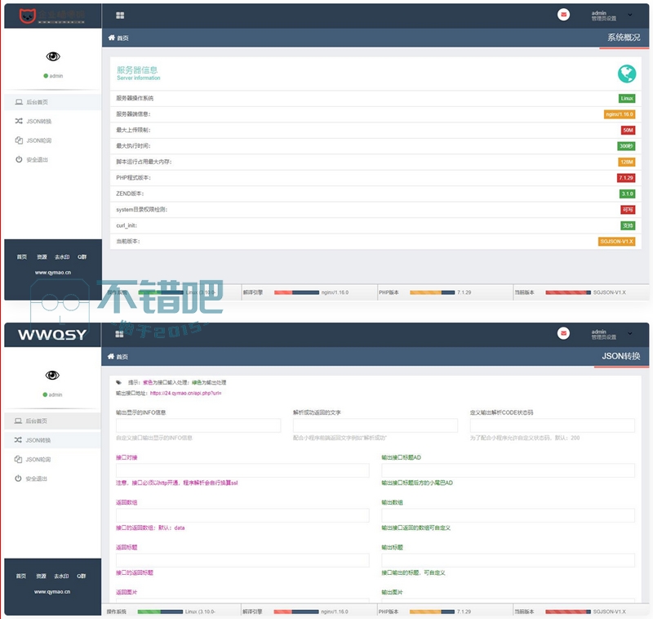
Task: Go to 后台首页 in the JSON转换 page sidebar
Action: [x=37, y=421]
